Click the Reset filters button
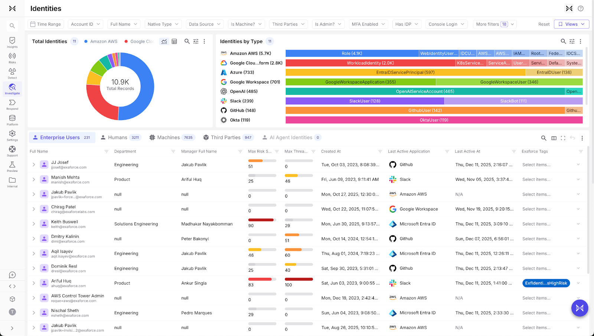Viewport: 594px width, 336px height. tap(543, 24)
